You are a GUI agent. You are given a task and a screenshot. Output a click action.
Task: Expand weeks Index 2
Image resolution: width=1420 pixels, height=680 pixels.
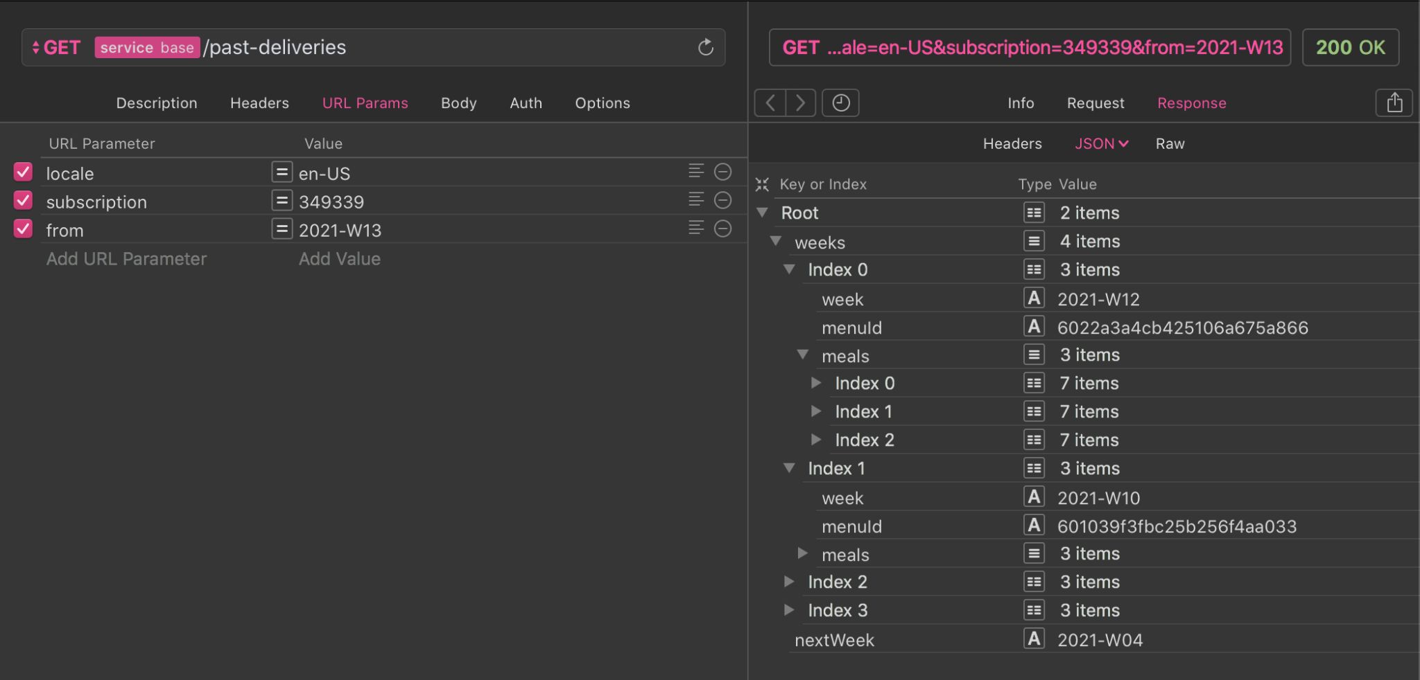(789, 582)
